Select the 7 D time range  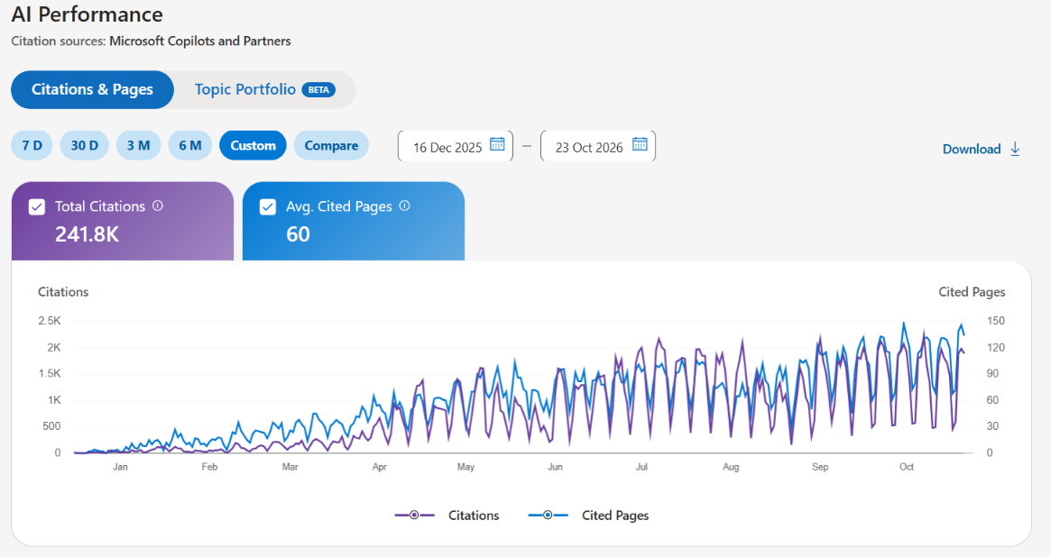(x=32, y=145)
